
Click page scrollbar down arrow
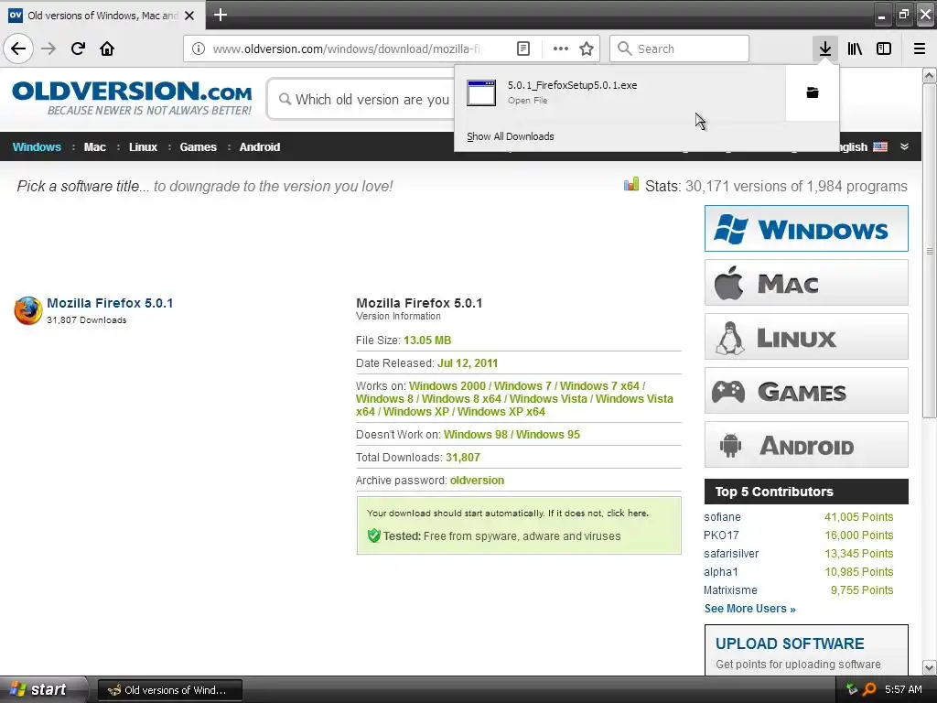pos(930,667)
